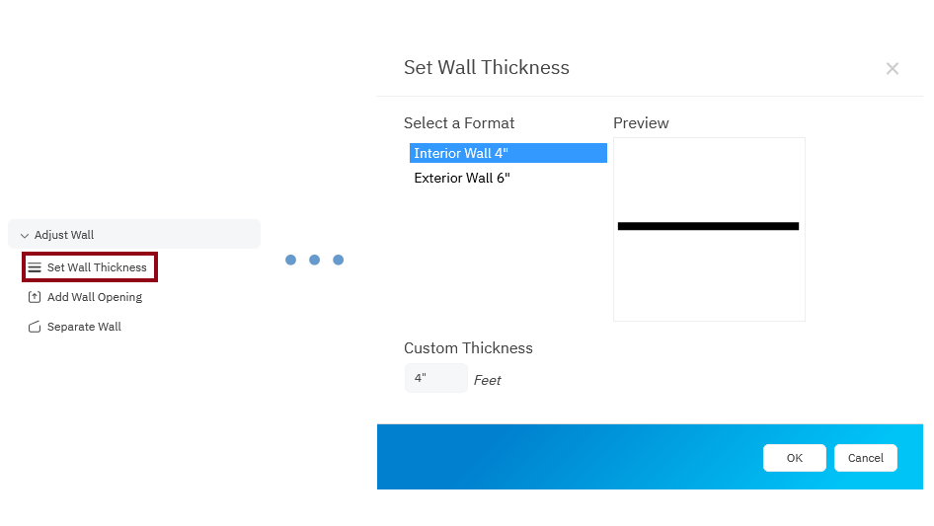
Task: Choose Add Wall Opening menu entry
Action: tap(95, 297)
